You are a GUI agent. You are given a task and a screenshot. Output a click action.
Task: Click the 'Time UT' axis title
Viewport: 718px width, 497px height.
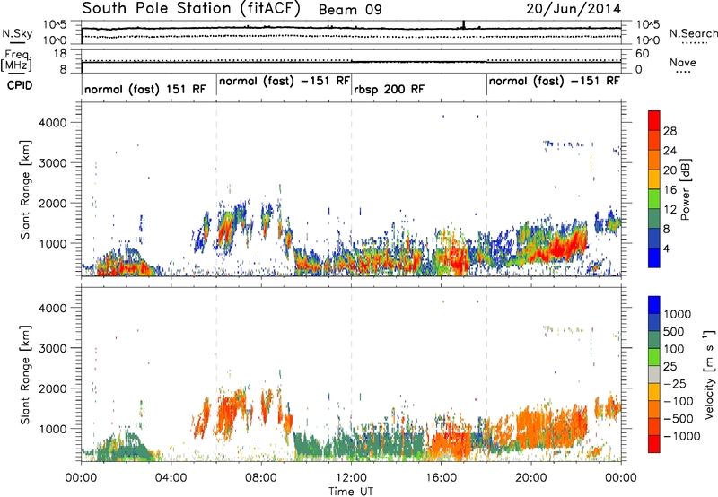(351, 492)
